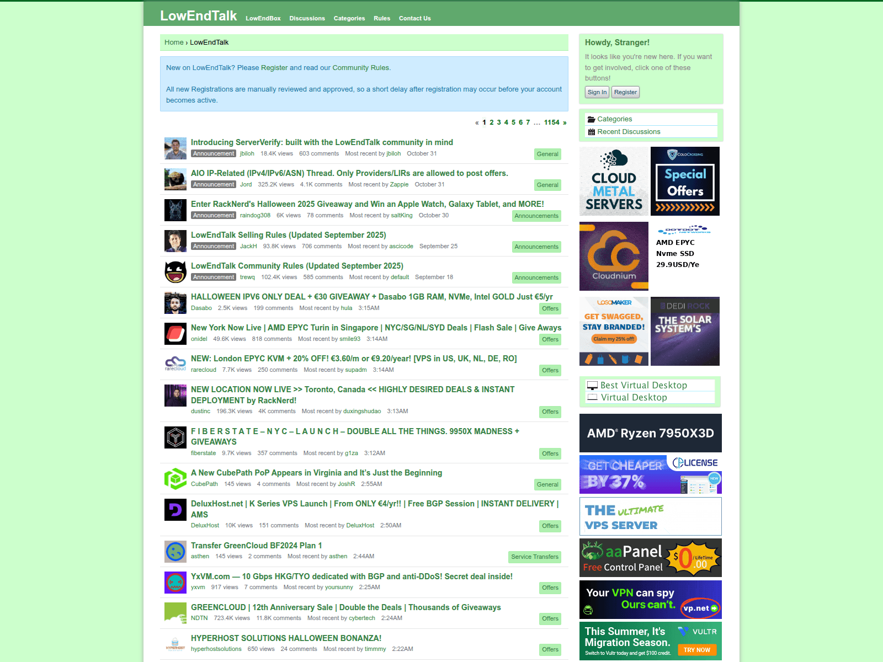Open the fiberstate hexagon avatar

(175, 437)
